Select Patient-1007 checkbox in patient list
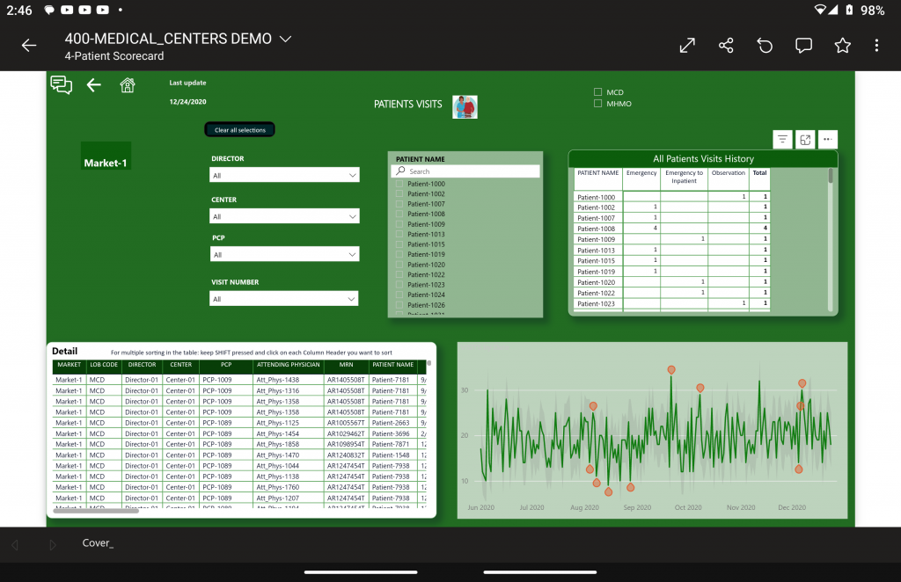Viewport: 901px width, 582px height. click(x=400, y=204)
